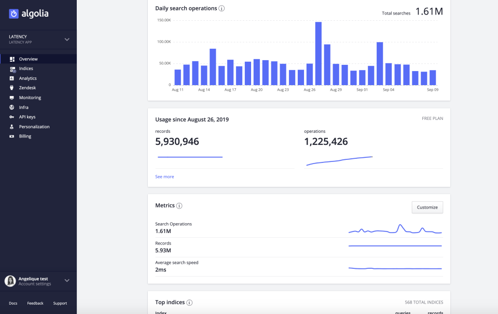The width and height of the screenshot is (498, 314).
Task: Select the Infra icon in the sidebar
Action: pyautogui.click(x=11, y=107)
